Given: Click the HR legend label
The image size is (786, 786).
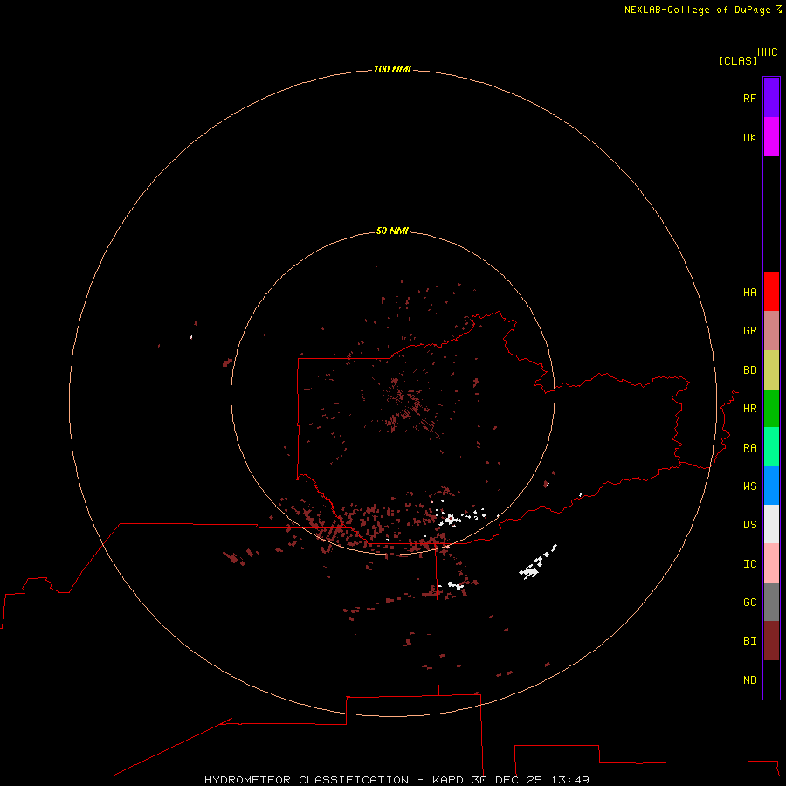Looking at the screenshot, I should point(750,409).
